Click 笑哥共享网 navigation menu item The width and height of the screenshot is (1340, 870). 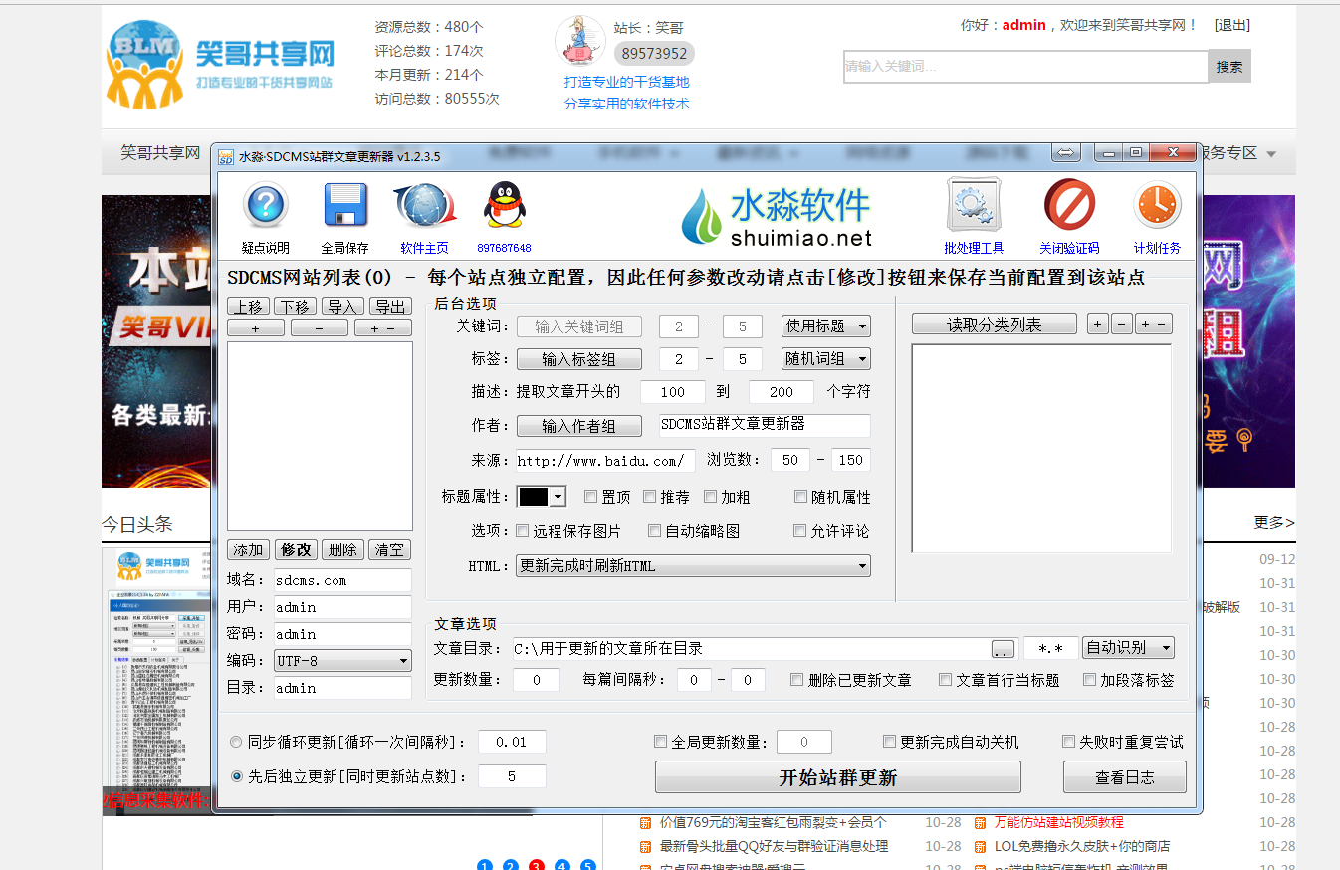pos(160,153)
